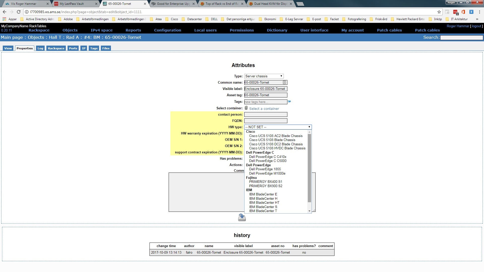Click the LastPass extension icon
484x272 pixels.
(455, 12)
